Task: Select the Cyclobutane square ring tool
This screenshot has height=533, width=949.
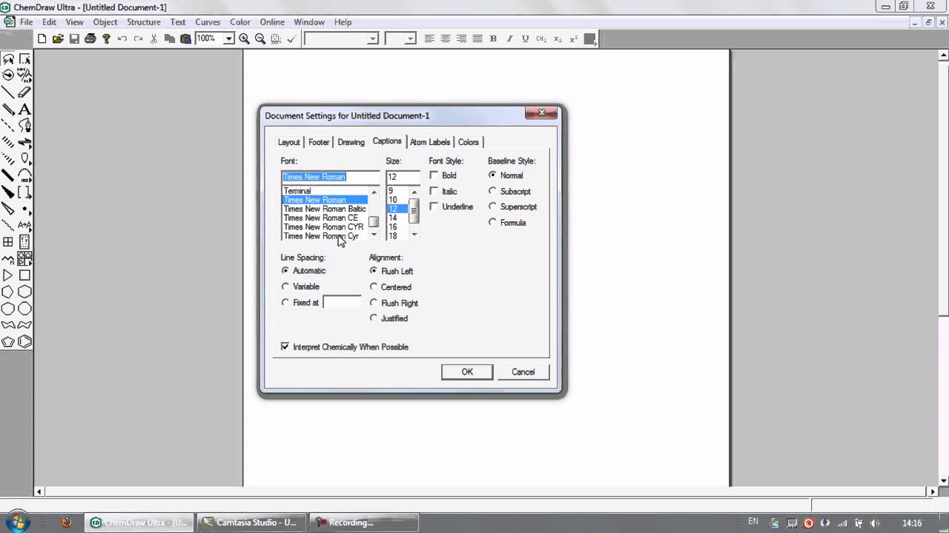Action: 24,275
